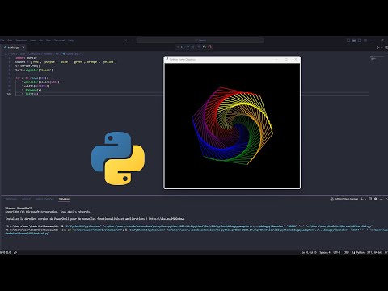The width and height of the screenshot is (388, 291).
Task: Click the errors and warnings status indicator
Action: pos(6,252)
